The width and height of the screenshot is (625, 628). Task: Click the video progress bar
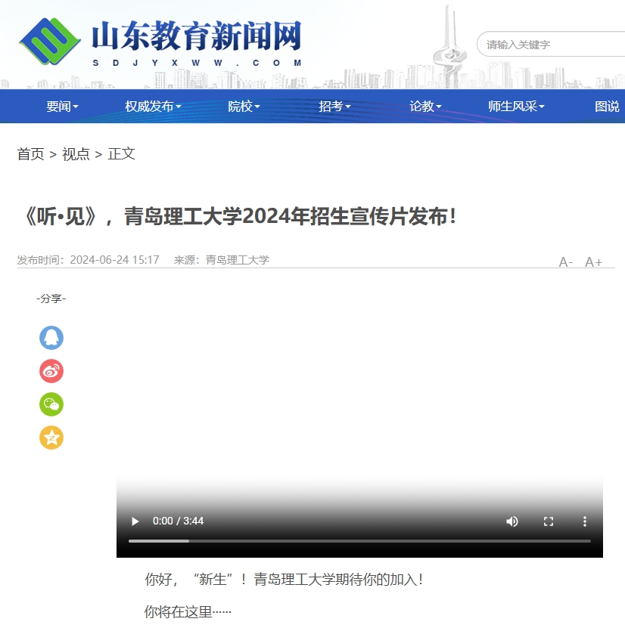pyautogui.click(x=359, y=541)
